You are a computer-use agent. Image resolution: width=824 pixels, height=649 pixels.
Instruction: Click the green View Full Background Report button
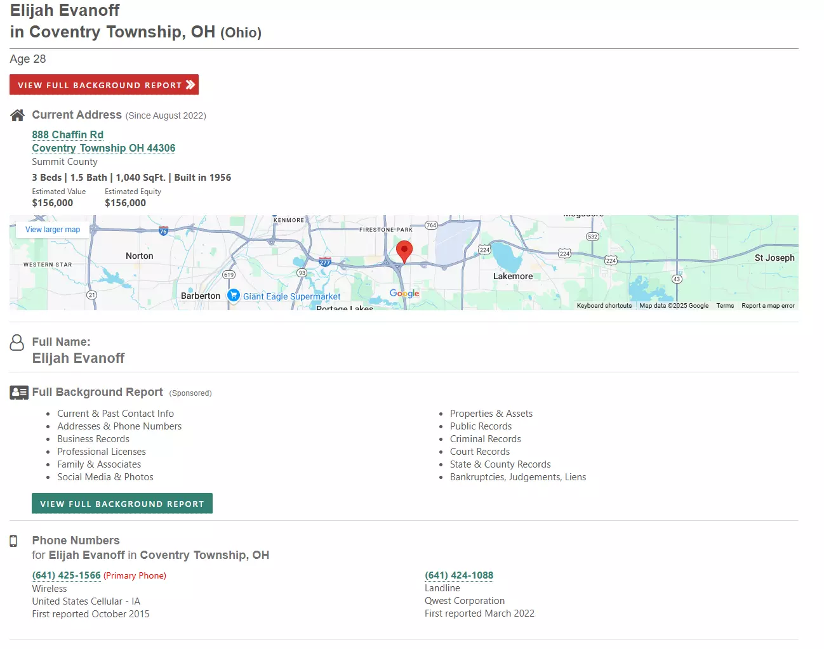click(122, 503)
